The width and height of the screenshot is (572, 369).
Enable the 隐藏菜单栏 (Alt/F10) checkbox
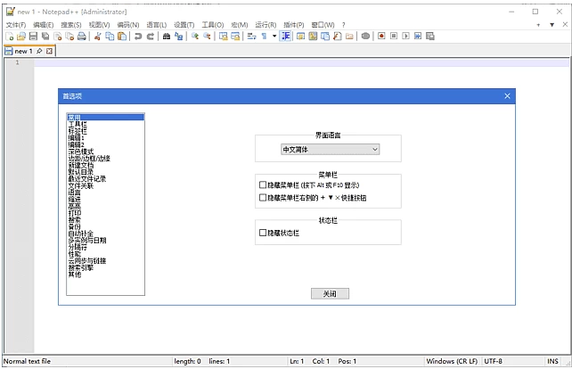(263, 184)
